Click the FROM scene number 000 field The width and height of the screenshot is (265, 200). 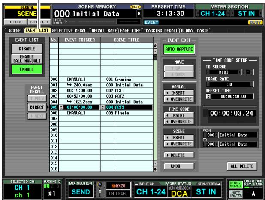point(211,135)
